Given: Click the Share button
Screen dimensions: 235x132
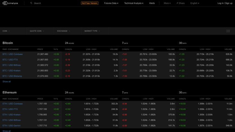Looking at the screenshot, I should point(180,3).
